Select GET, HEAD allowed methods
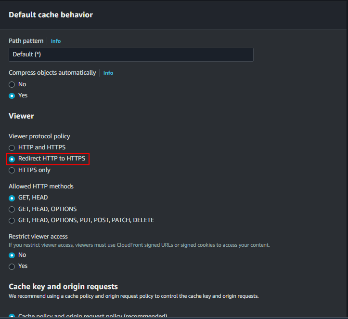The image size is (348, 319). click(x=12, y=198)
